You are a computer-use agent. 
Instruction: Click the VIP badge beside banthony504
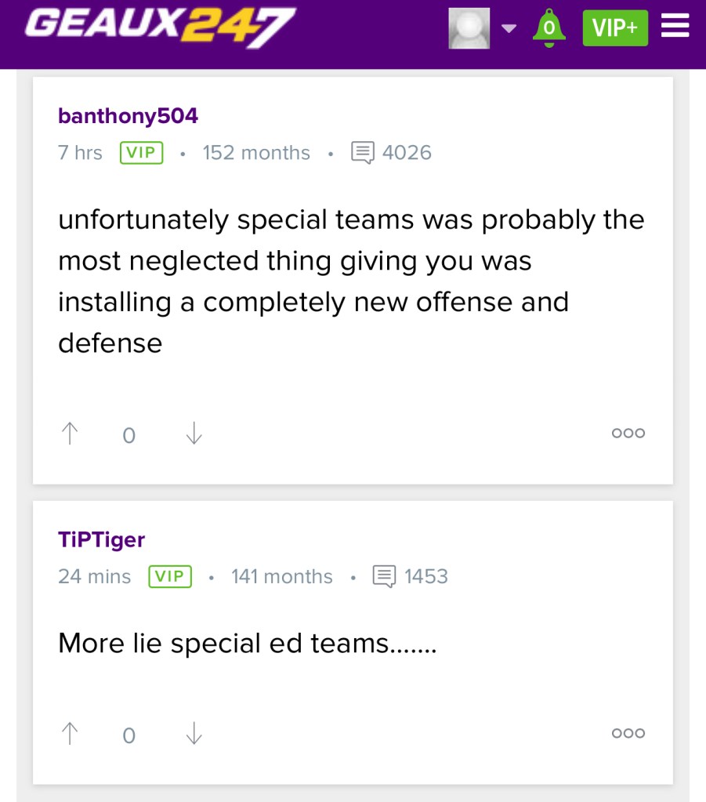[141, 152]
